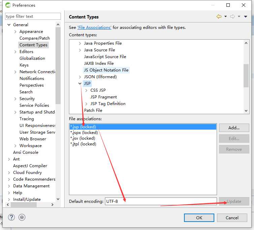The height and width of the screenshot is (230, 254).
Task: Open Globalization preferences
Action: point(32,58)
